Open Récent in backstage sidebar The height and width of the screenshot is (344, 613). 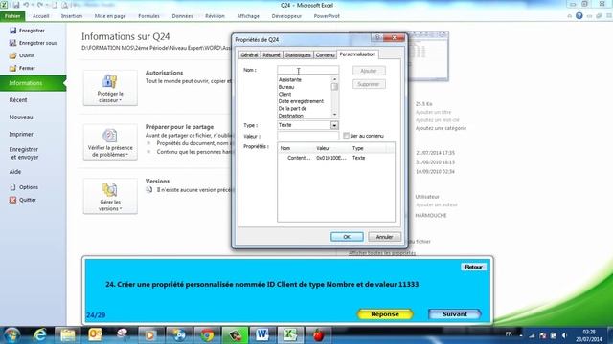coord(18,100)
